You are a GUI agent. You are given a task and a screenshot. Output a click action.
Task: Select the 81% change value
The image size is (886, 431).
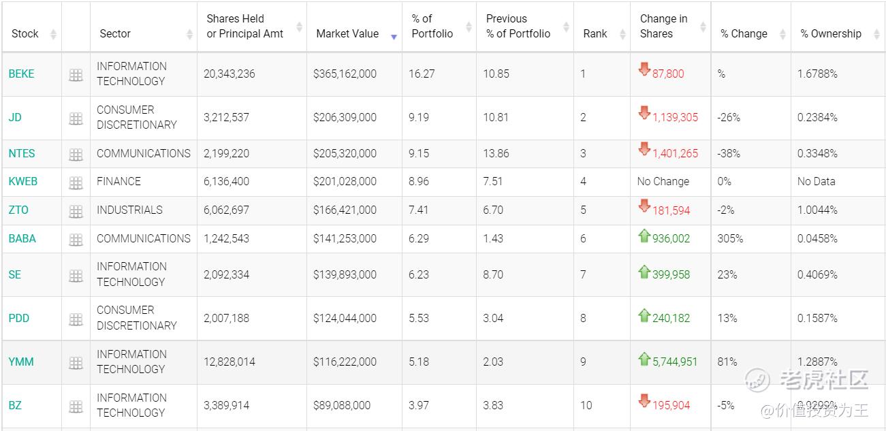727,362
